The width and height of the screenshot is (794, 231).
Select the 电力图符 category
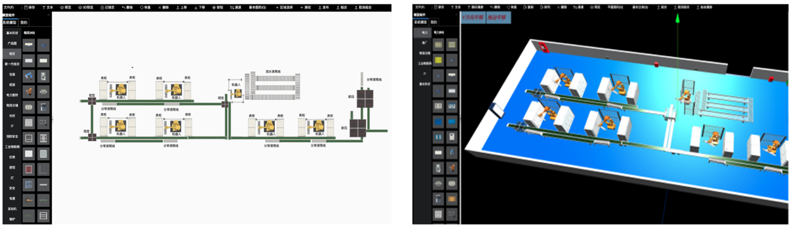[12, 95]
